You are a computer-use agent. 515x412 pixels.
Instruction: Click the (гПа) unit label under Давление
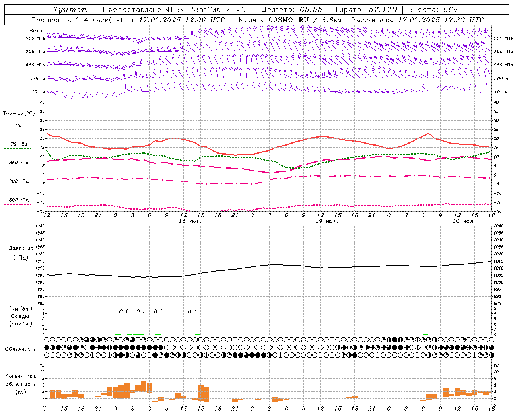[x=21, y=257]
